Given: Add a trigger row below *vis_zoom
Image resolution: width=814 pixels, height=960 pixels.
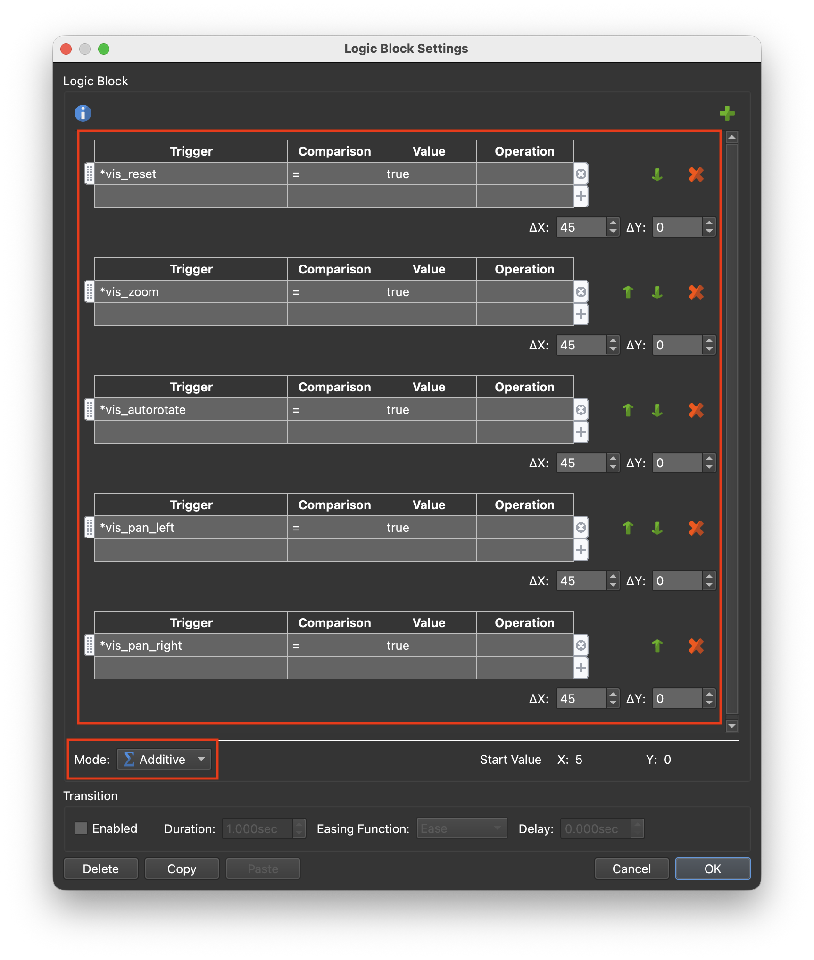Looking at the screenshot, I should (x=581, y=314).
